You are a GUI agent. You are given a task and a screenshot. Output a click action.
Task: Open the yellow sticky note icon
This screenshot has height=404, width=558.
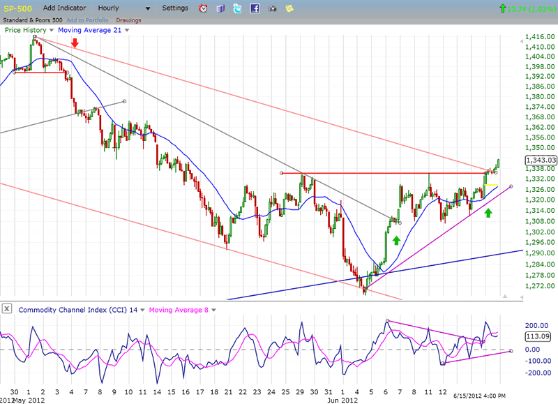[x=289, y=8]
